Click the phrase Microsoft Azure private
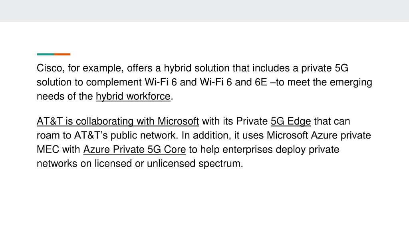Image resolution: width=409 pixels, height=230 pixels. click(x=319, y=135)
